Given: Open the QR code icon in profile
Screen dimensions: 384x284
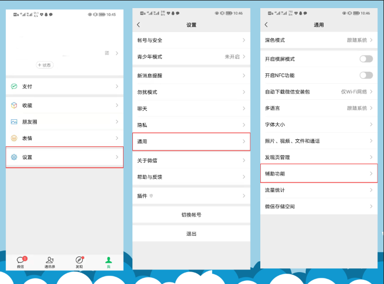Looking at the screenshot, I should pos(107,53).
